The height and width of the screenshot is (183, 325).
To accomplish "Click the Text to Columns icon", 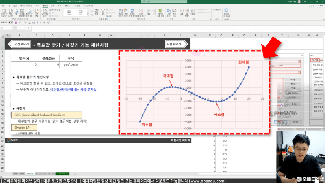I will tap(120, 13).
